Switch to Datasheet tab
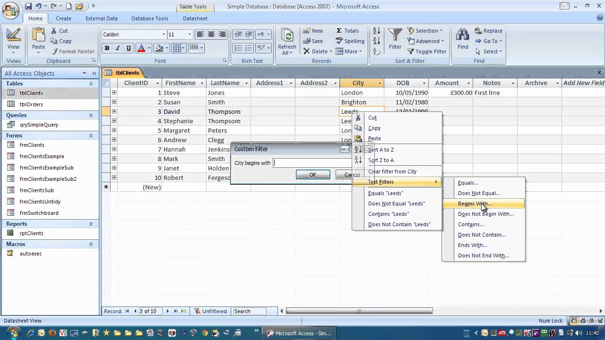 click(x=195, y=18)
